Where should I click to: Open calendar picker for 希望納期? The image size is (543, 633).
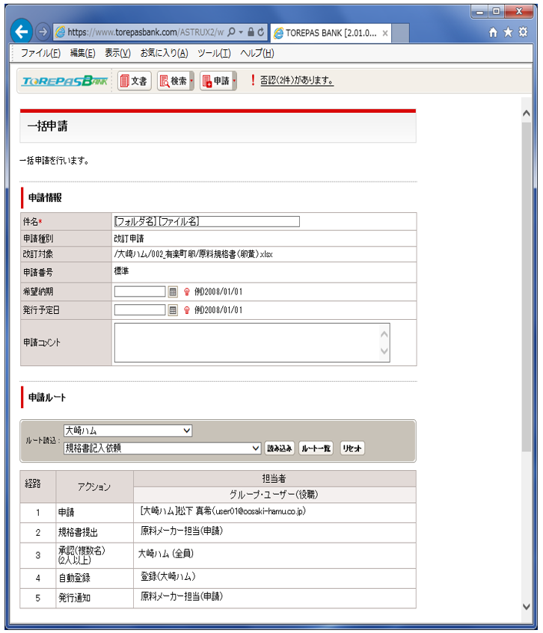[x=173, y=291]
